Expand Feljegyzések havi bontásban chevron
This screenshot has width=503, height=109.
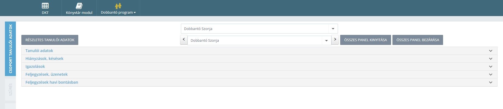coord(491,82)
